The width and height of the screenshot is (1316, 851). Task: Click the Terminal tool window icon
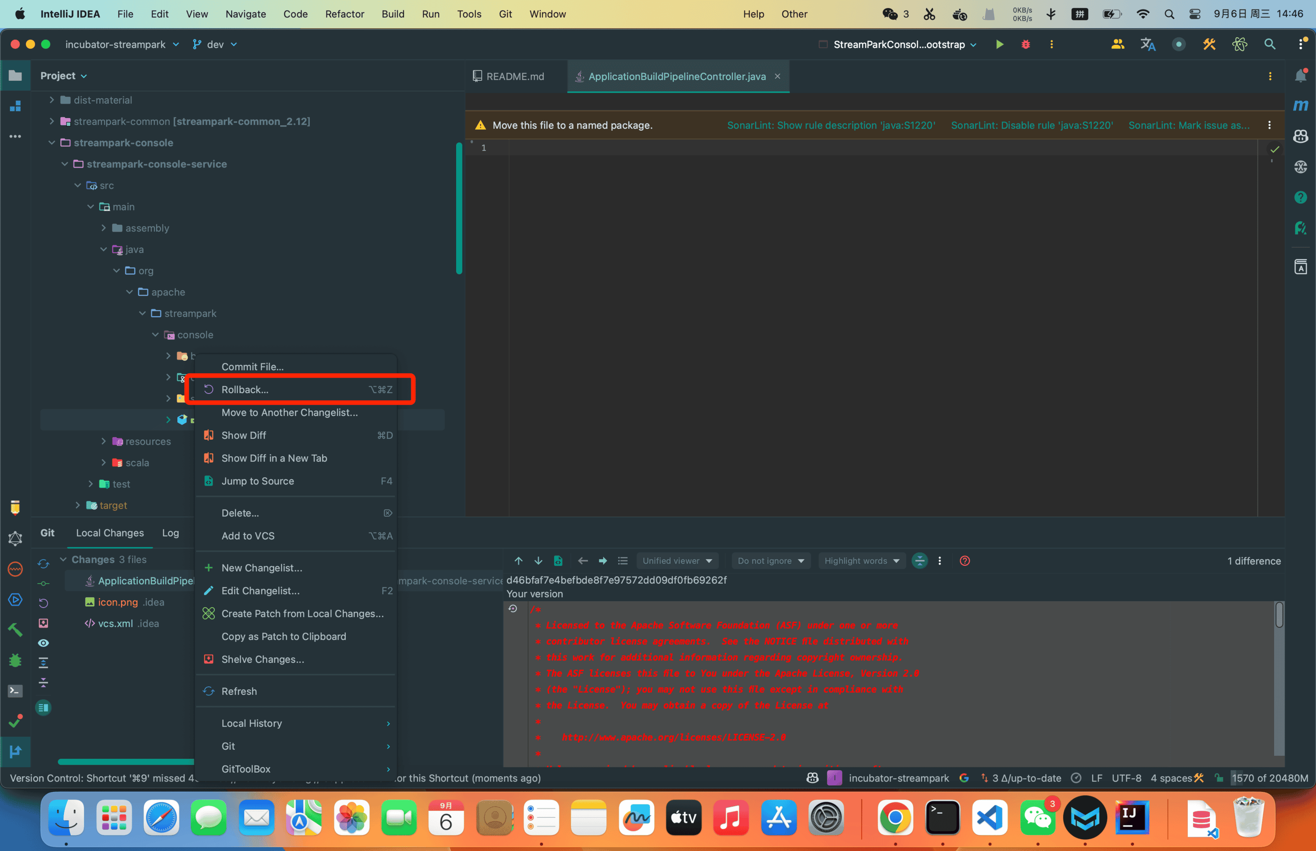coord(15,691)
